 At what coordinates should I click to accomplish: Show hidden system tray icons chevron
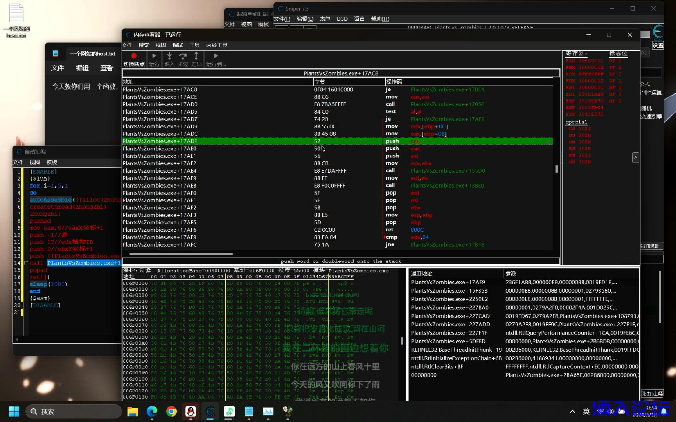click(x=572, y=411)
